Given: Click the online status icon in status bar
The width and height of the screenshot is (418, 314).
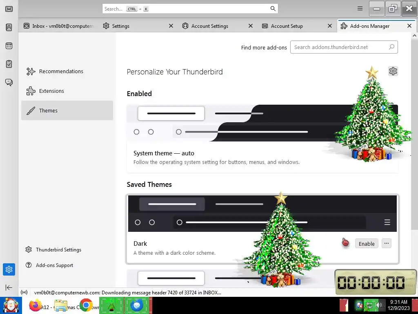Looking at the screenshot, I should pos(24,292).
